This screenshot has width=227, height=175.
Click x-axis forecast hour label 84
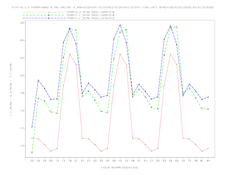click(208, 161)
